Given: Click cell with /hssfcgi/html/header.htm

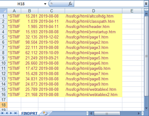Looking at the screenshot, I should coord(94,26).
